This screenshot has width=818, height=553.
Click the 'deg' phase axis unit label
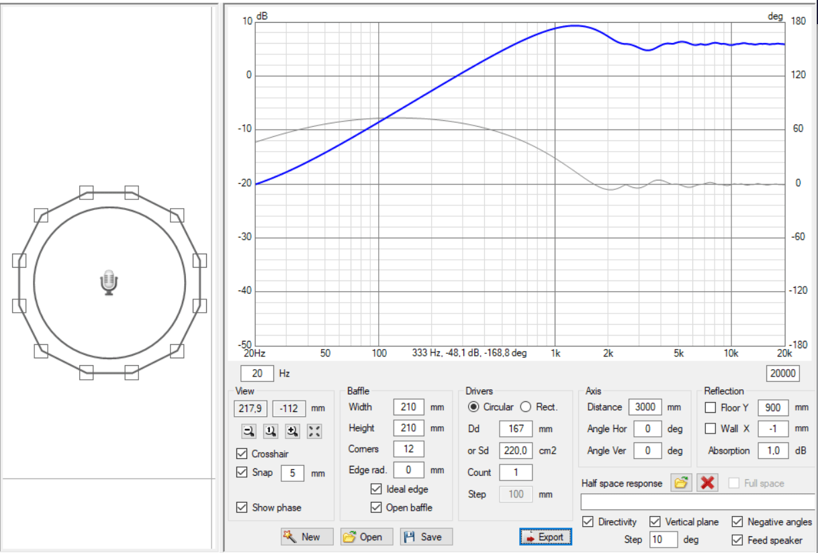point(775,16)
